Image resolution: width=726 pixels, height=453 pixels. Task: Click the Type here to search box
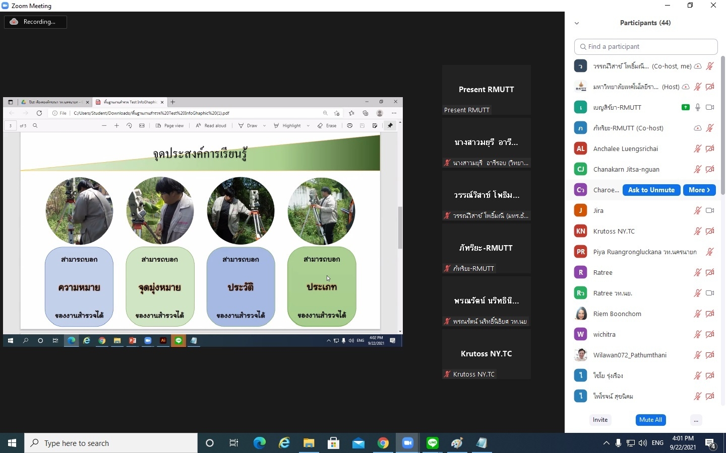click(111, 443)
